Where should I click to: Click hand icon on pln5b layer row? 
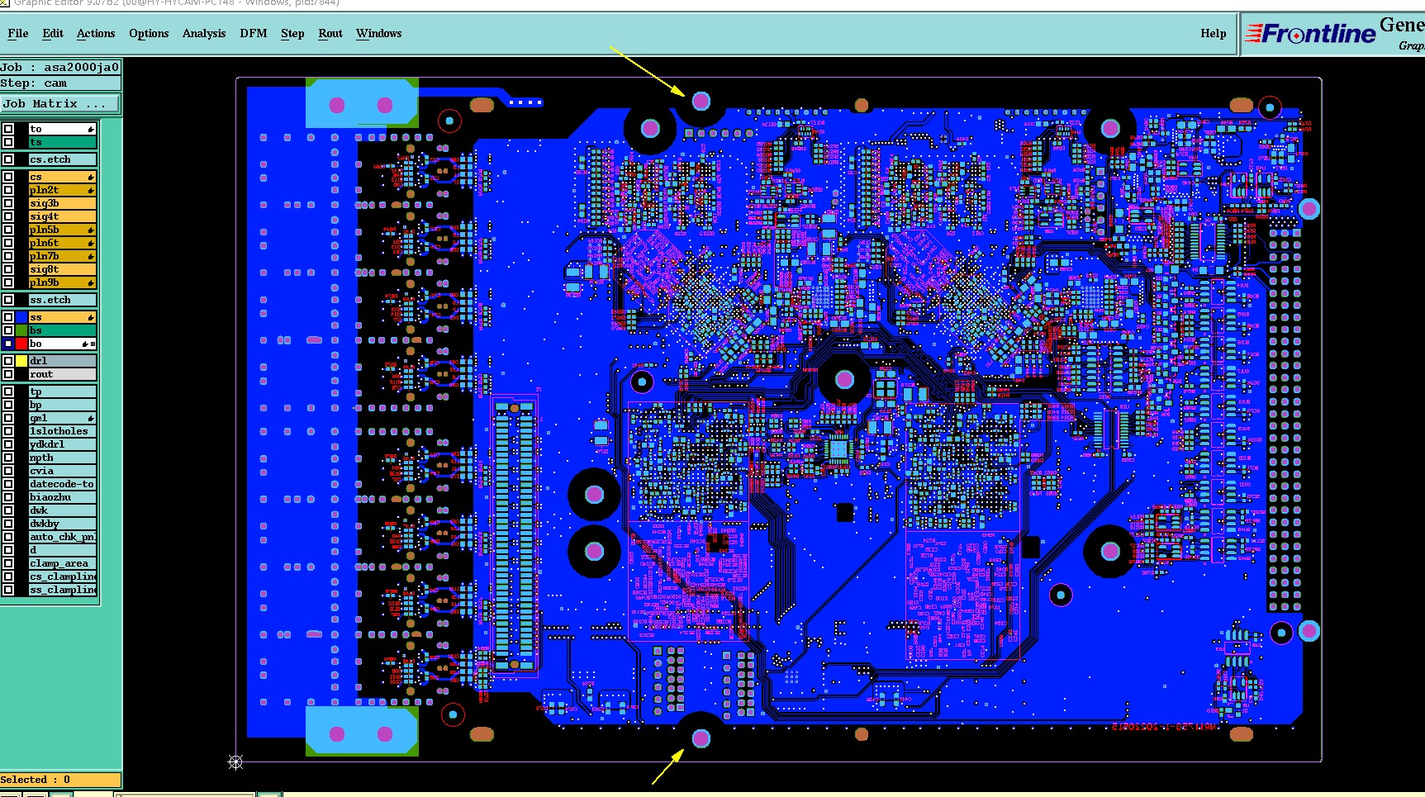[91, 230]
